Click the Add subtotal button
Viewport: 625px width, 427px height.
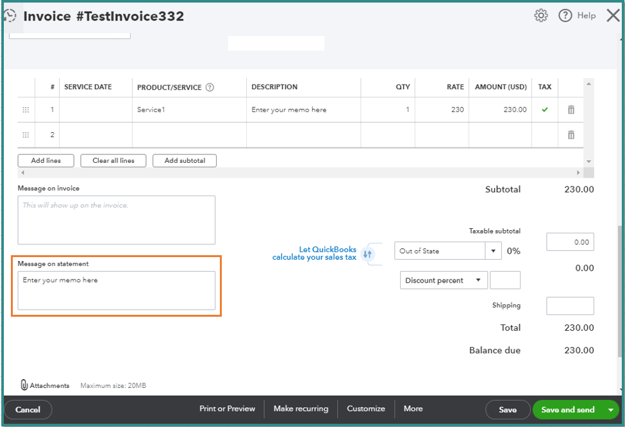[185, 161]
